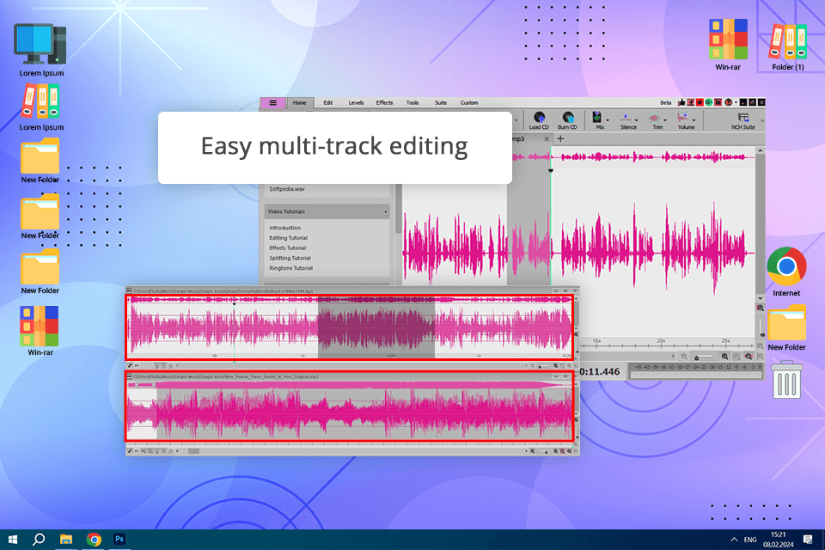Click the thumbs-up like icon
The height and width of the screenshot is (550, 825).
(x=681, y=102)
